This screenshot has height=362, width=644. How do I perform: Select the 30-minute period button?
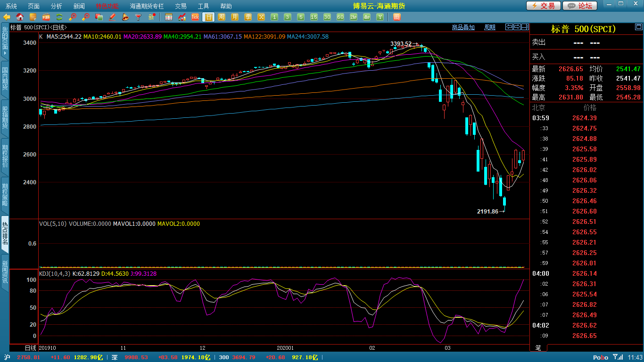point(327,17)
